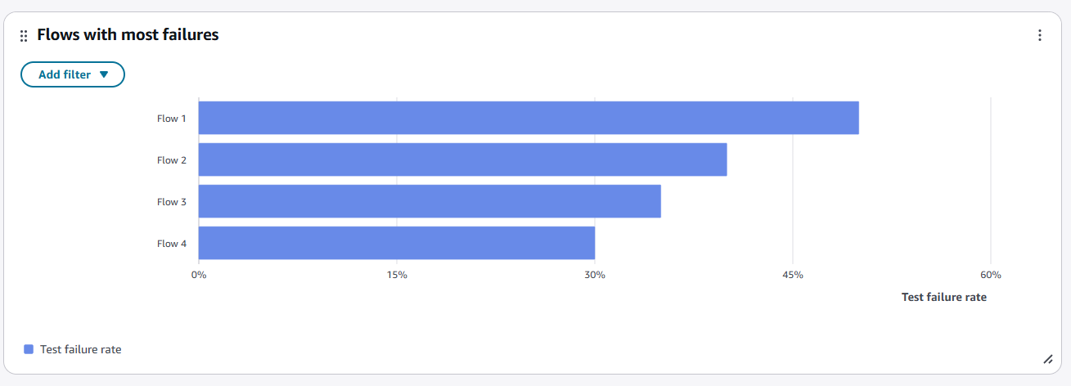This screenshot has width=1071, height=386.
Task: Click the 60% axis tick label
Action: tap(991, 275)
